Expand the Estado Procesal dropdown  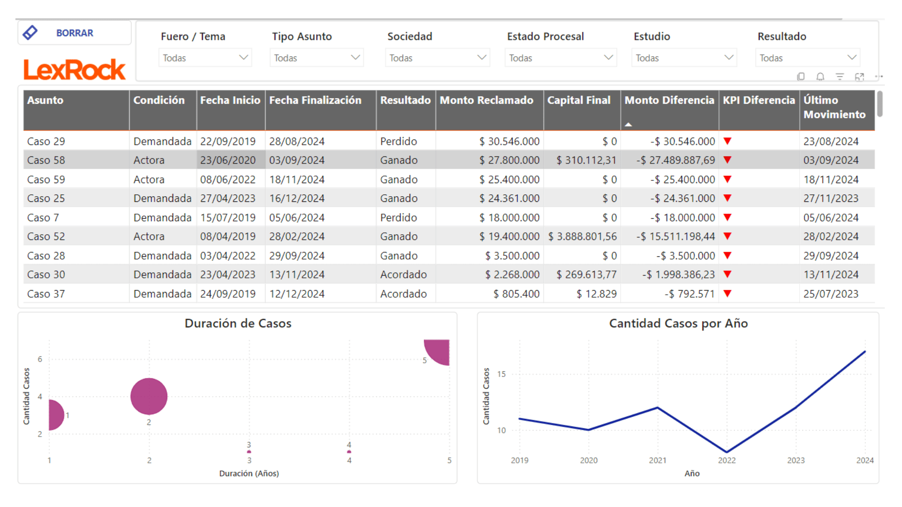[560, 58]
